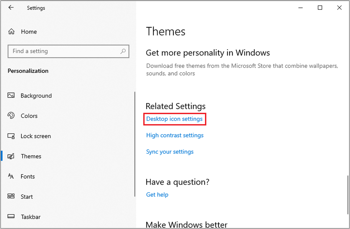This screenshot has width=350, height=229.
Task: Minimize the Settings window
Action: tap(300, 8)
